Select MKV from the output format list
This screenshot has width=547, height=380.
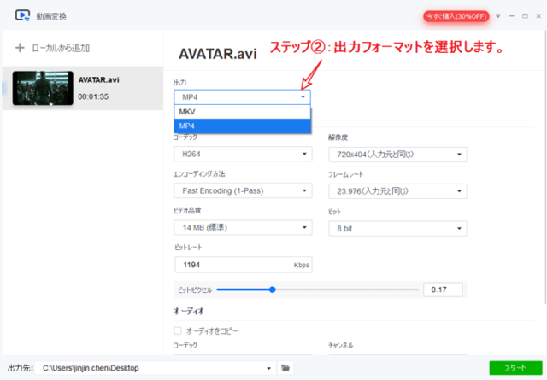click(242, 112)
